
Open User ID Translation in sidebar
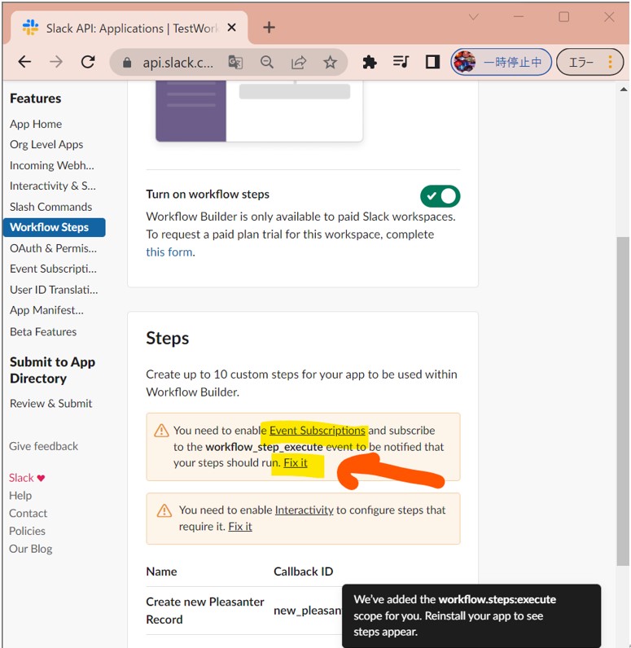(54, 290)
